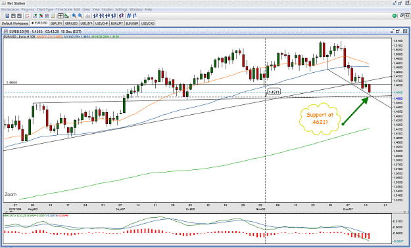Zoom out with the second magnifier
Viewport: 411px width, 248px height.
80,16
